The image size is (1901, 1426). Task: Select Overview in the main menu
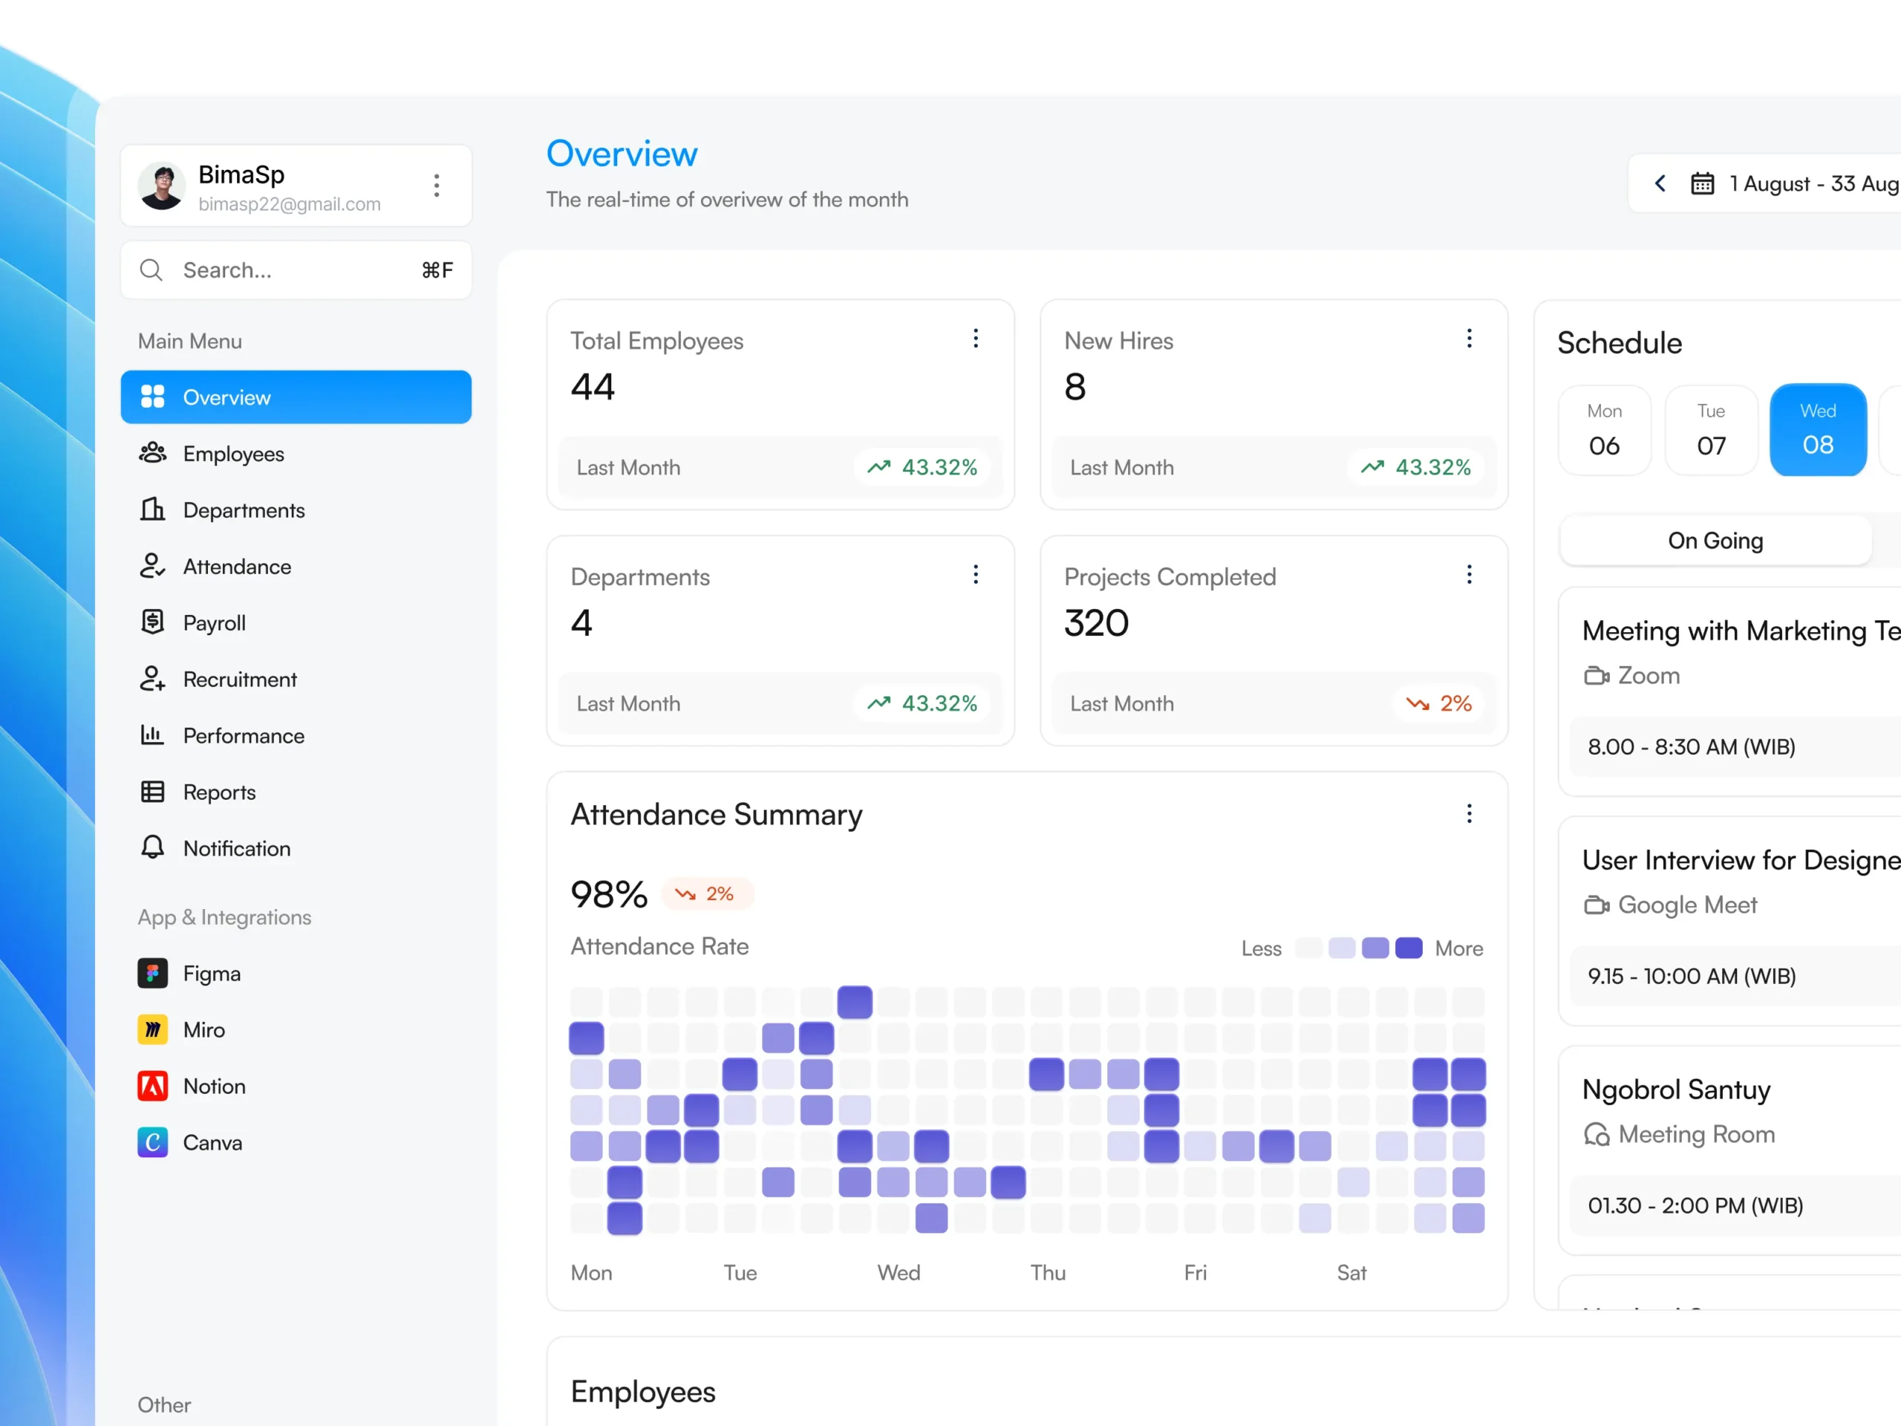pyautogui.click(x=296, y=397)
